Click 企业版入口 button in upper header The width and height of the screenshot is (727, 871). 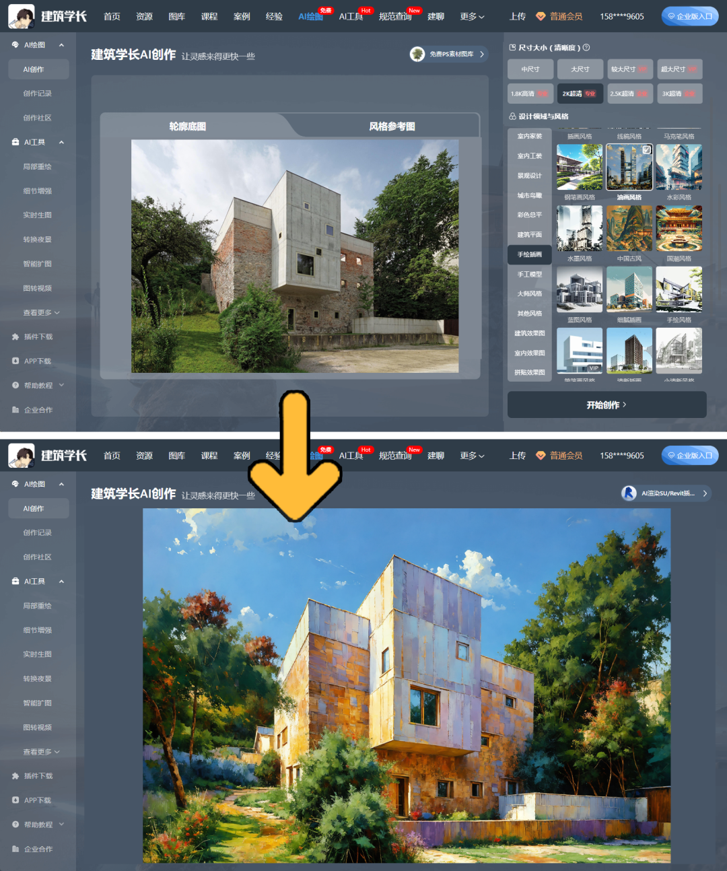click(690, 16)
